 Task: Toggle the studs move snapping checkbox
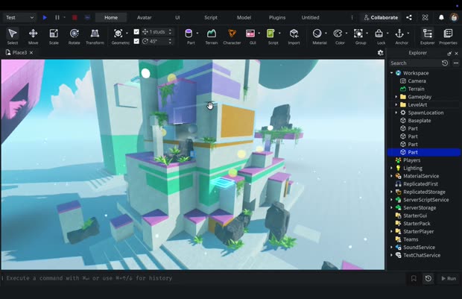click(x=136, y=31)
